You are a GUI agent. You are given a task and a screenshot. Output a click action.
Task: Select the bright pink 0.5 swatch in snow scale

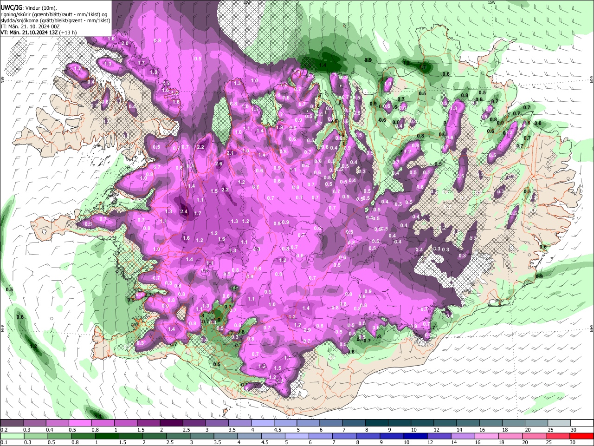click(80, 423)
